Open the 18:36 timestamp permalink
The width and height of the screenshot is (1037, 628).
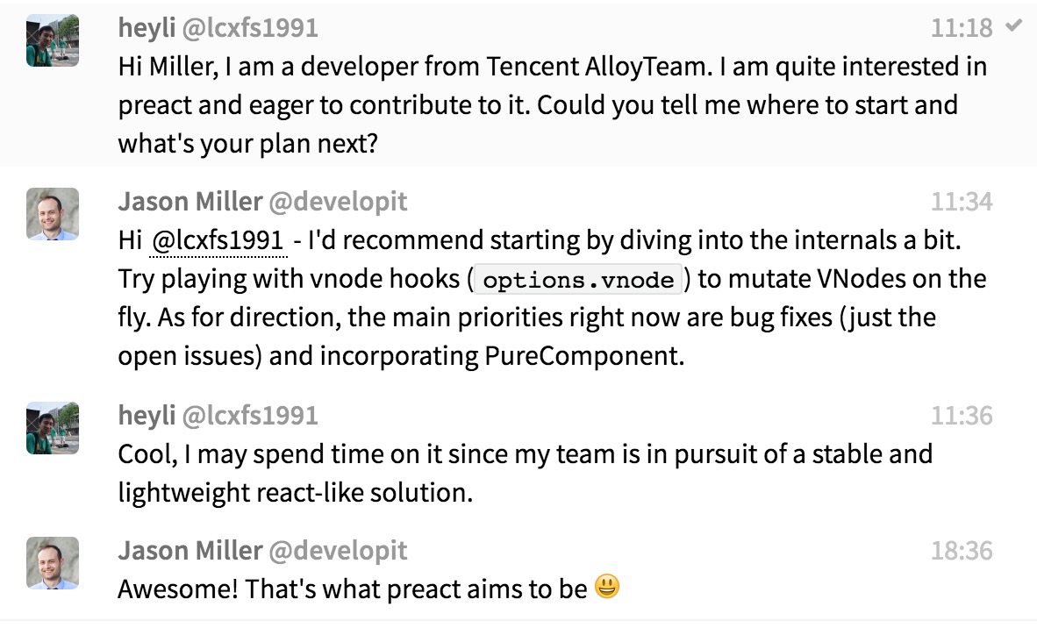[962, 552]
